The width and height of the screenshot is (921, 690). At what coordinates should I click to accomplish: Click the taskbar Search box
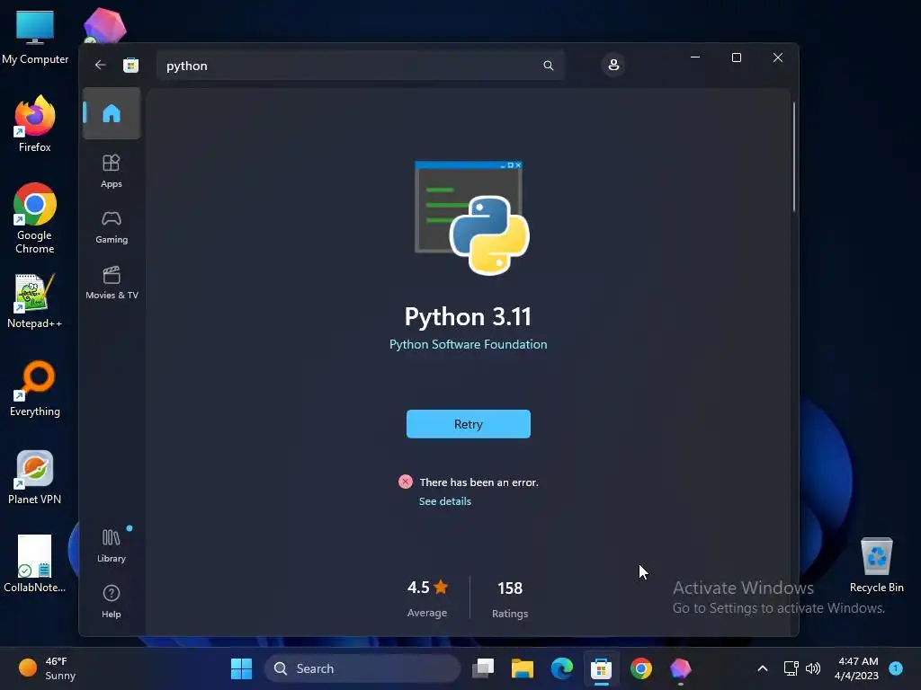pos(362,668)
